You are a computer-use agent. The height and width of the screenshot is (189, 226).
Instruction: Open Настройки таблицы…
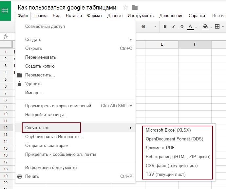pos(76,115)
